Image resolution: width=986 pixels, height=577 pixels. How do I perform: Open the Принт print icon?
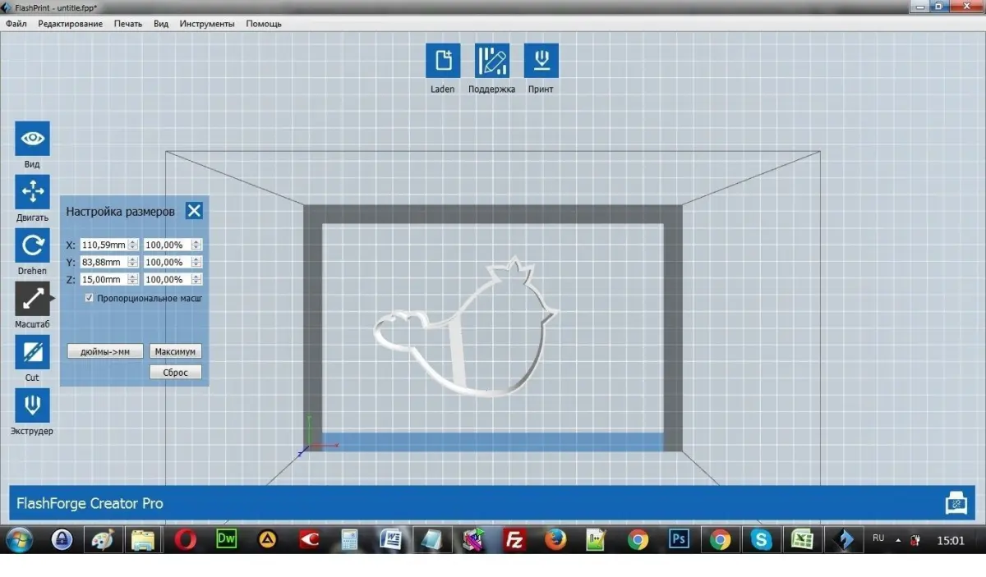tap(541, 60)
